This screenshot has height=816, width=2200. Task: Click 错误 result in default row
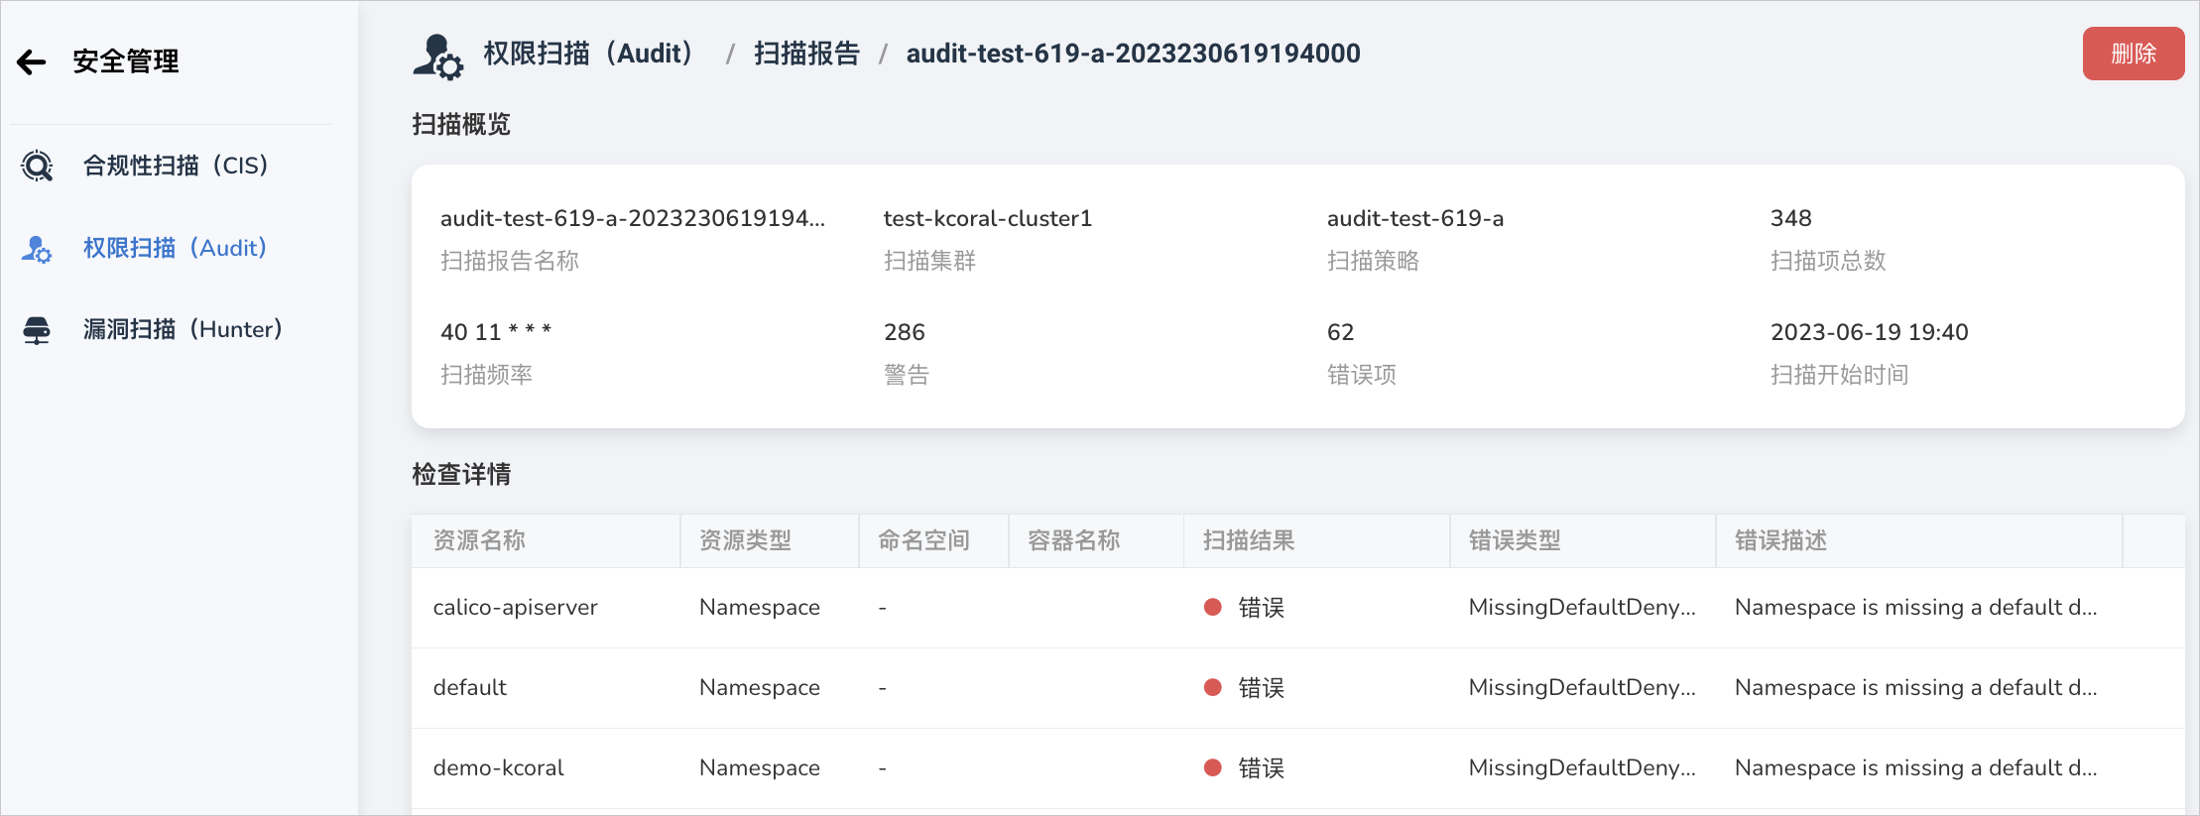pos(1261,687)
